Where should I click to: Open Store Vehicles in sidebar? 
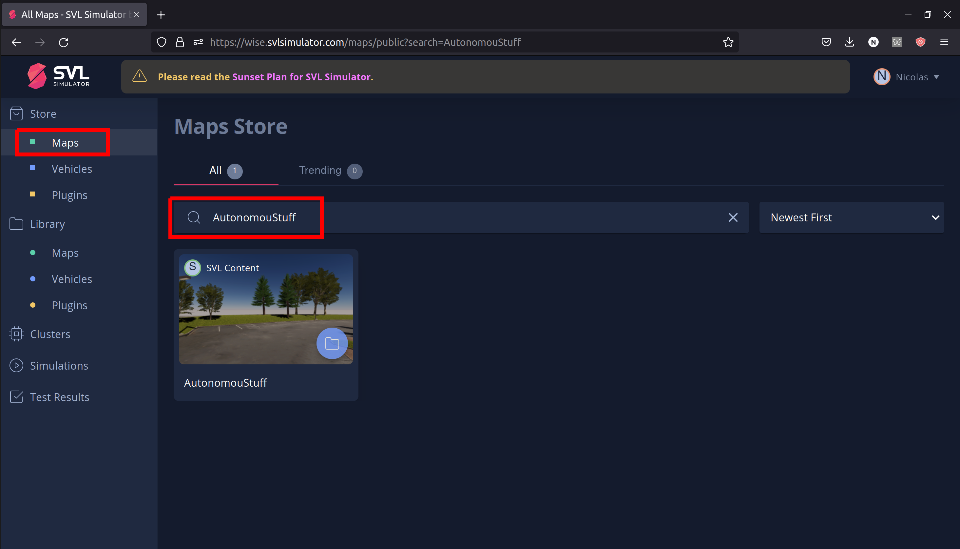(71, 169)
